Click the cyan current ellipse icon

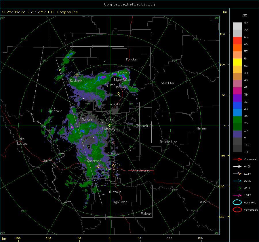pos(237,202)
